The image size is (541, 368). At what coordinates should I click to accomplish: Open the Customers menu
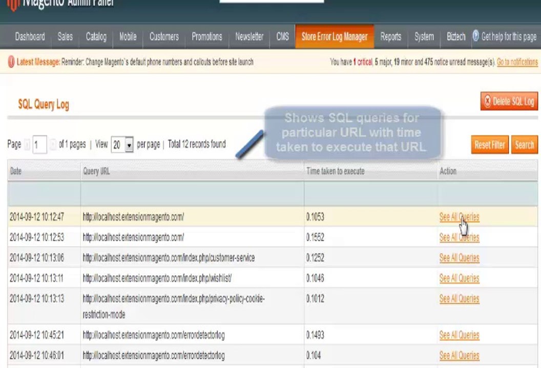pos(164,36)
